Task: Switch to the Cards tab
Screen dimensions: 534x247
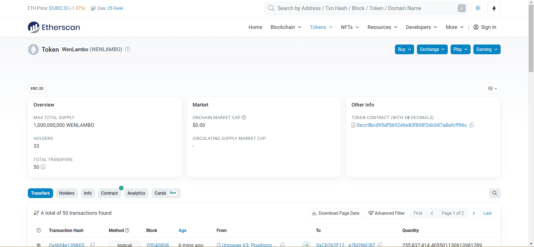Action: [x=166, y=193]
